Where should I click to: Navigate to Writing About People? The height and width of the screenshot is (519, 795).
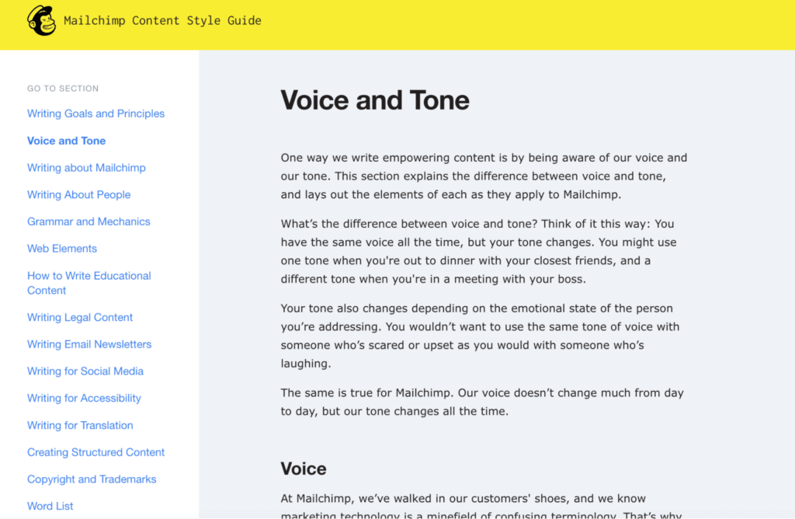(x=78, y=194)
